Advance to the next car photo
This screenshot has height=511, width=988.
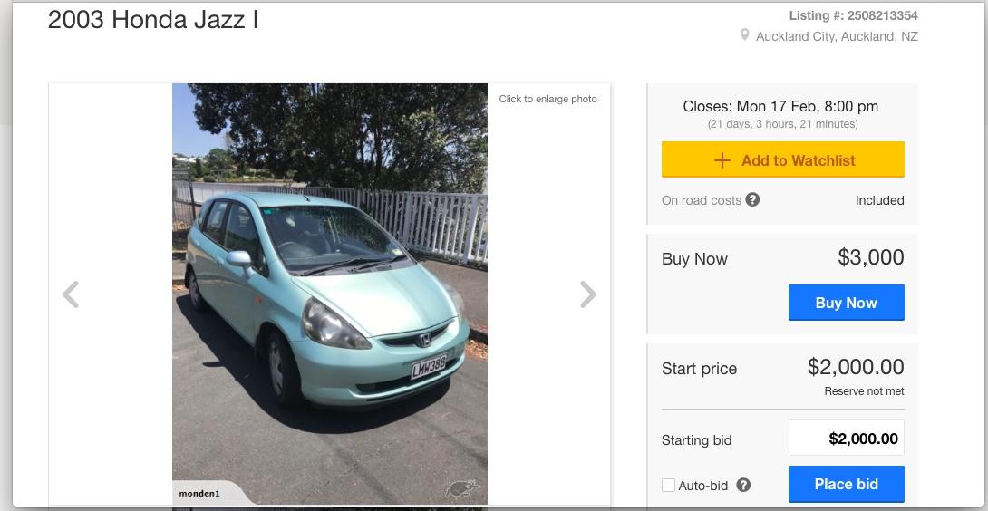point(588,294)
